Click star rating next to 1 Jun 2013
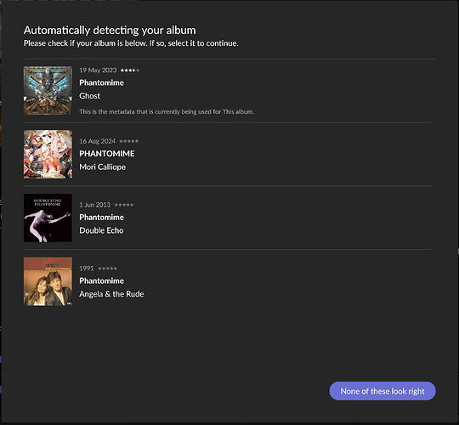Screen dimensions: 459x425 coord(124,205)
